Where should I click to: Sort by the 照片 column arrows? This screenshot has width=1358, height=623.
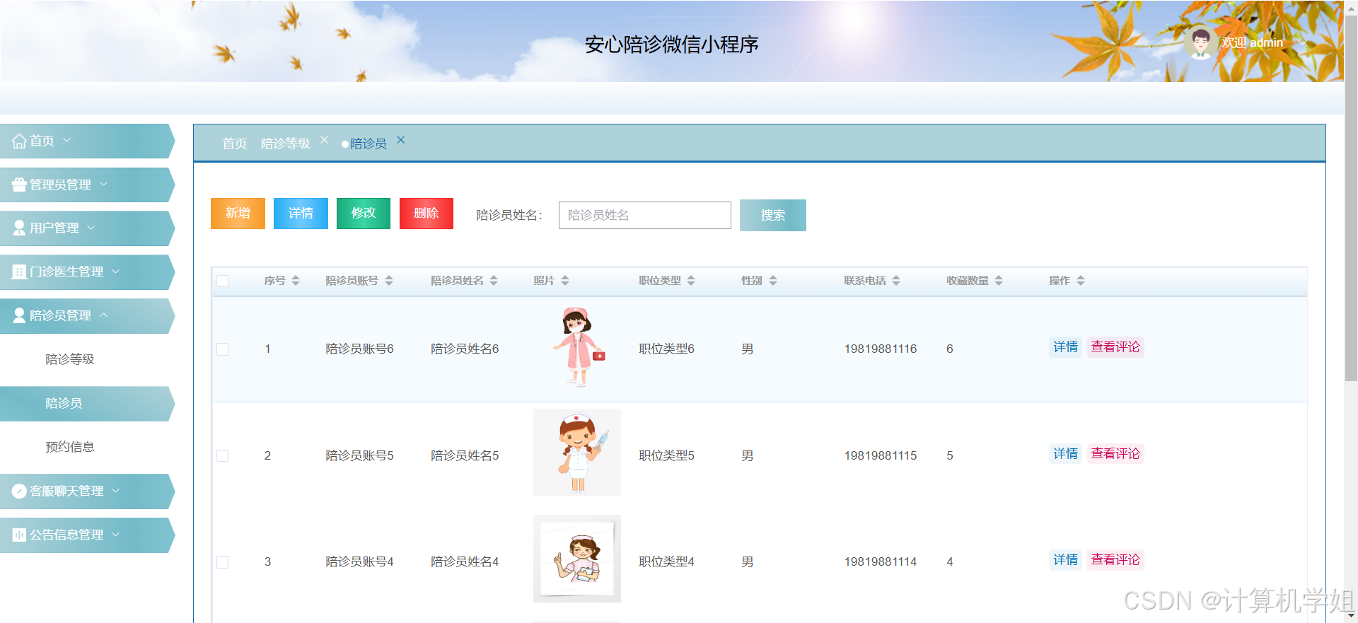(x=565, y=281)
